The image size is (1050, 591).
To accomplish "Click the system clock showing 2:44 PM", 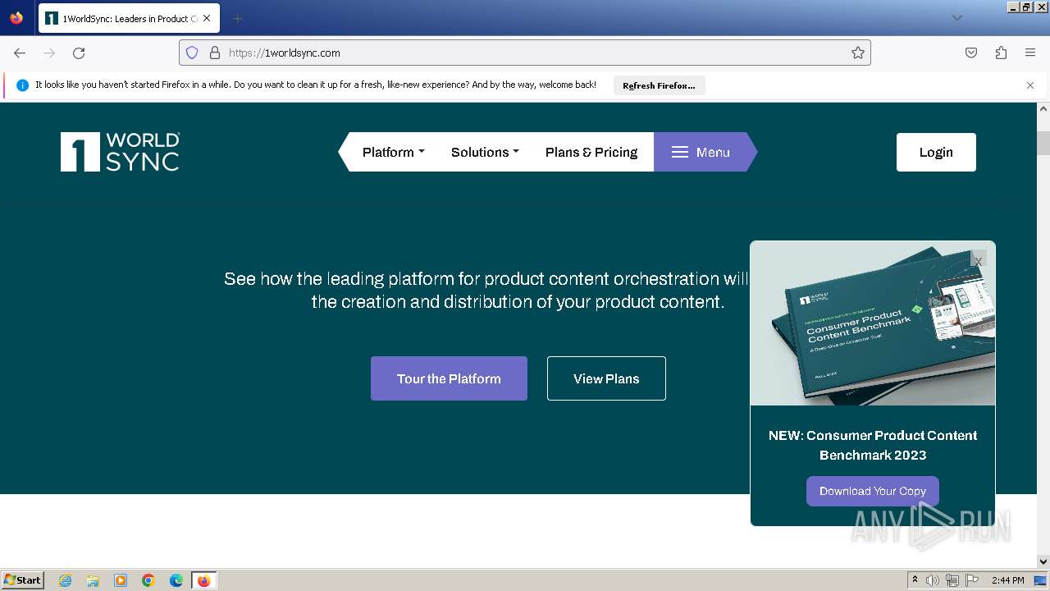I will click(1007, 580).
